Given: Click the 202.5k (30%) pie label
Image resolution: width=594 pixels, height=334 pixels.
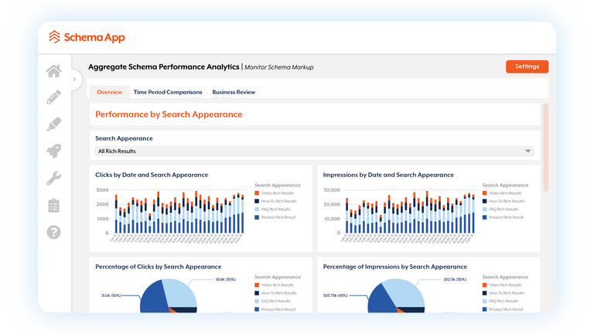Looking at the screenshot, I should tap(455, 279).
